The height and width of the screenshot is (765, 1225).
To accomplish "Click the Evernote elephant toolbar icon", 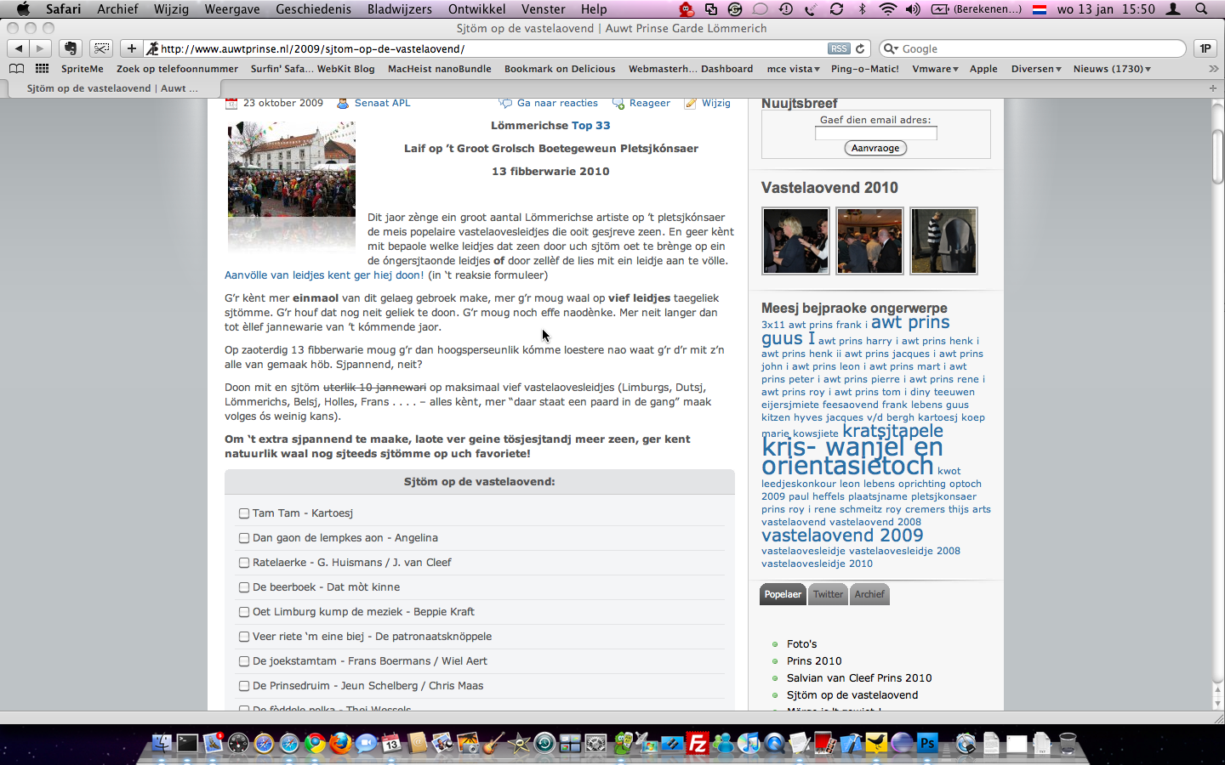I will 71,48.
